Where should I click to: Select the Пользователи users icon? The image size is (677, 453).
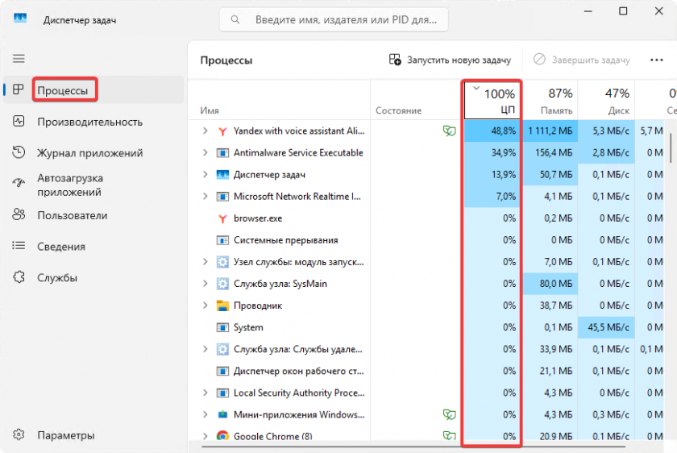[19, 215]
